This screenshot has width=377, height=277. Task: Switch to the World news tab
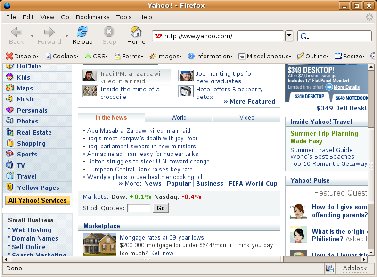pos(179,118)
